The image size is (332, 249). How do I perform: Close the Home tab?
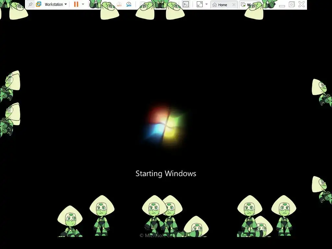(234, 5)
